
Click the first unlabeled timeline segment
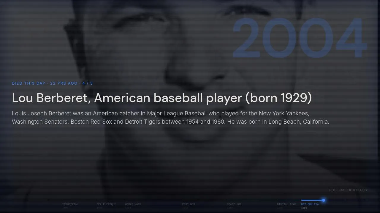pyautogui.click(x=20, y=200)
